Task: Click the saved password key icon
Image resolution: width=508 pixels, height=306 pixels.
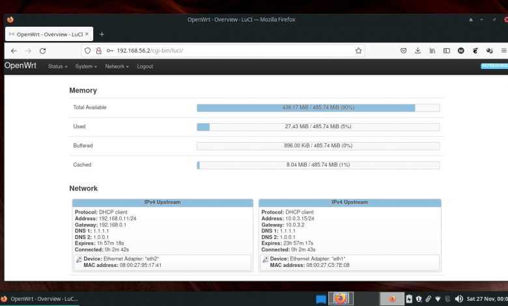Action: [110, 51]
